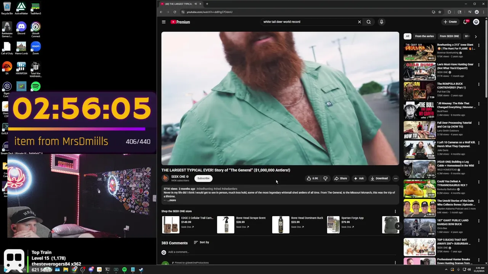Click the Chrome address bar URL
488x274 pixels.
[x=209, y=12]
